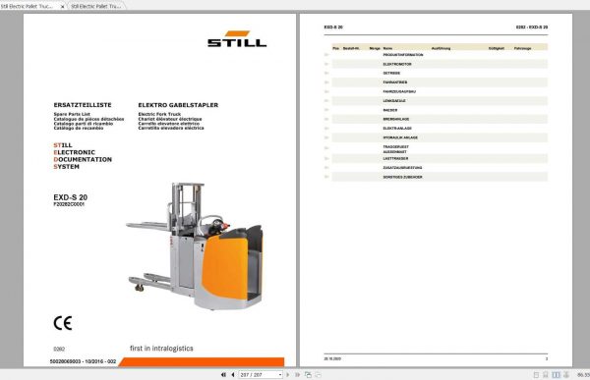The image size is (590, 380).
Task: Click the FAHRANTRIEB entry text
Action: 395,82
